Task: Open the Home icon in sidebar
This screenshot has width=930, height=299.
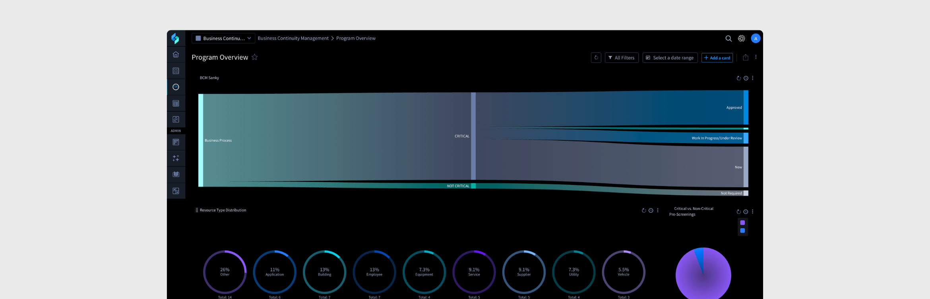Action: pyautogui.click(x=176, y=54)
